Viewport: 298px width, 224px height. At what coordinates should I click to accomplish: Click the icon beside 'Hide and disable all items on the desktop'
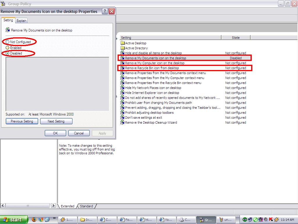[x=123, y=53]
